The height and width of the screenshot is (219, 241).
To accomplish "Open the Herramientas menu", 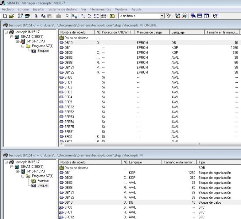I will 100,9.
